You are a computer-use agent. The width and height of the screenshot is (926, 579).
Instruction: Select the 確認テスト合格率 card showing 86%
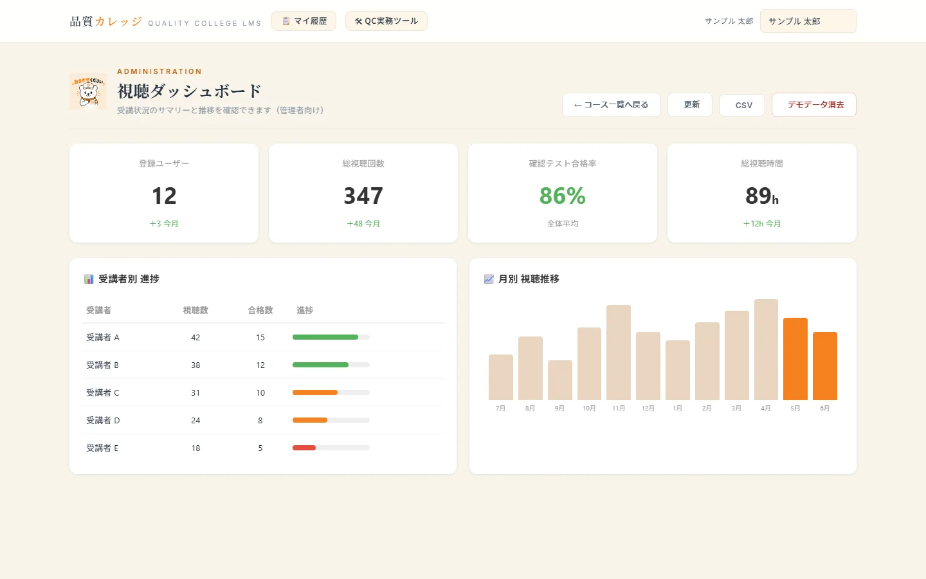563,193
